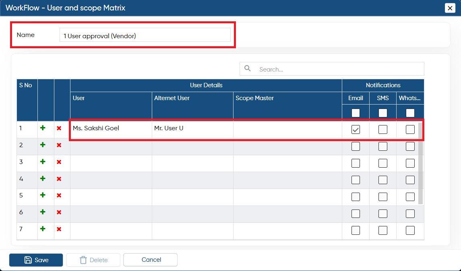Uncheck Email notification for Ms. Sakshi Goel

tap(356, 129)
